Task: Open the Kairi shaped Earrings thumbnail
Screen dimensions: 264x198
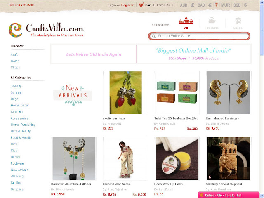Action: point(229,93)
